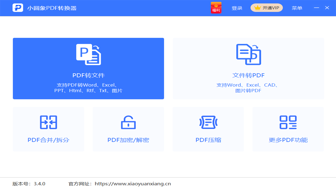
Task: Click the 小圆象 app logo
Action: click(x=18, y=8)
